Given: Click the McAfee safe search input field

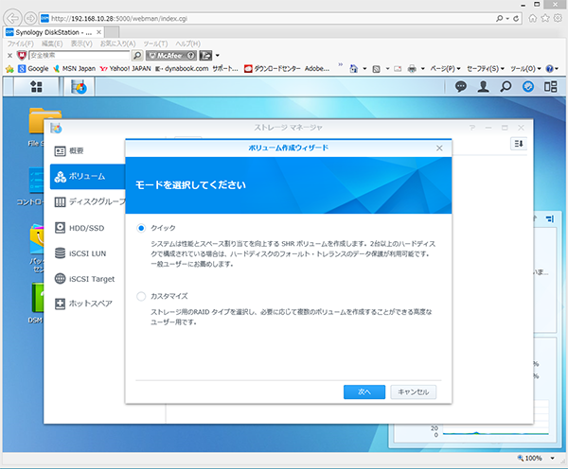Looking at the screenshot, I should [x=79, y=56].
